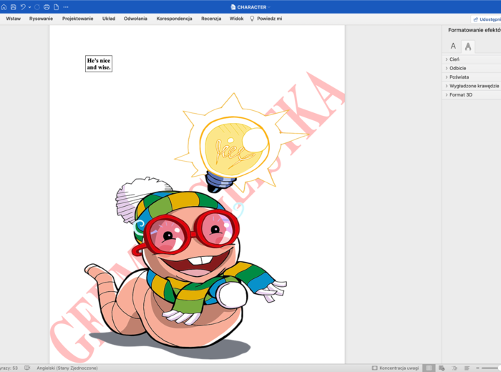Save the document with the floppy disk icon

pyautogui.click(x=13, y=7)
